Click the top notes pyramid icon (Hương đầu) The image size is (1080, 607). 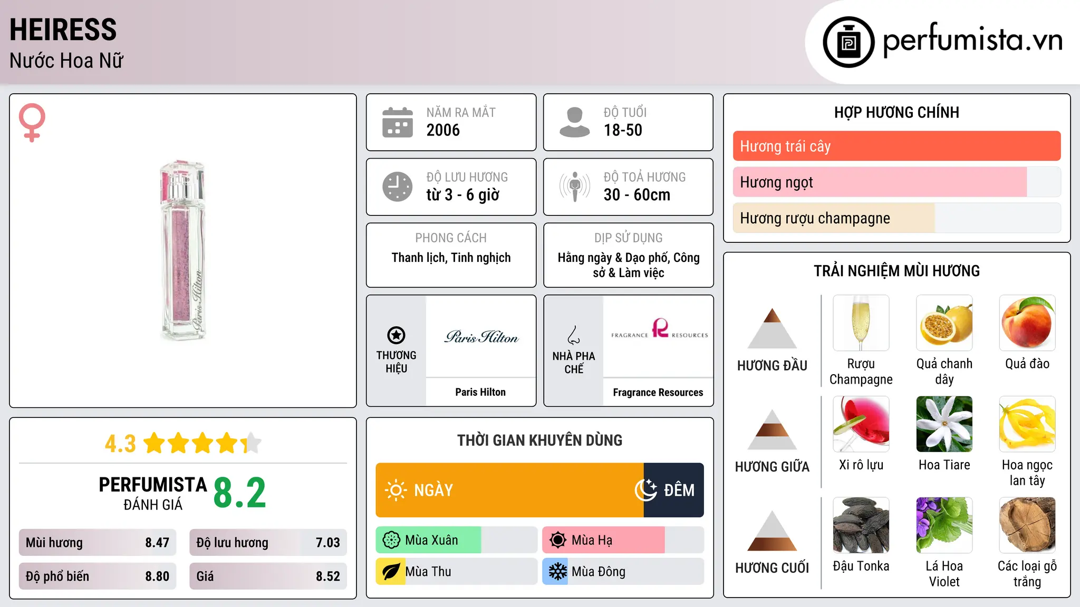click(773, 328)
